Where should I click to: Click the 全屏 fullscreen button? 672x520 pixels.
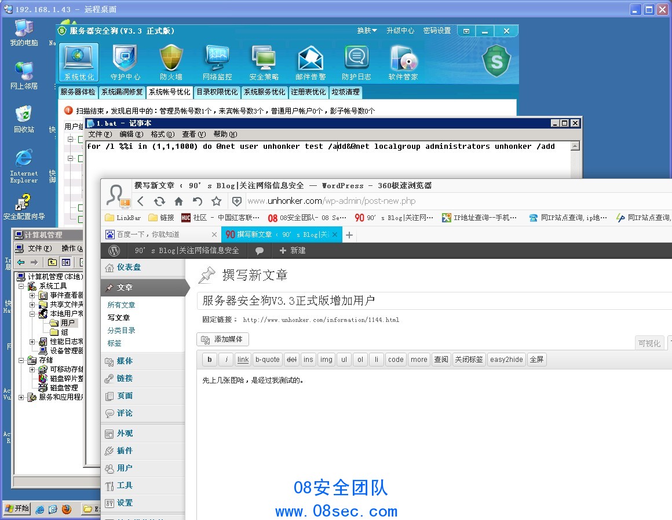click(536, 360)
